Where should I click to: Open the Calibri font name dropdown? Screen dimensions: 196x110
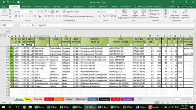(29, 12)
